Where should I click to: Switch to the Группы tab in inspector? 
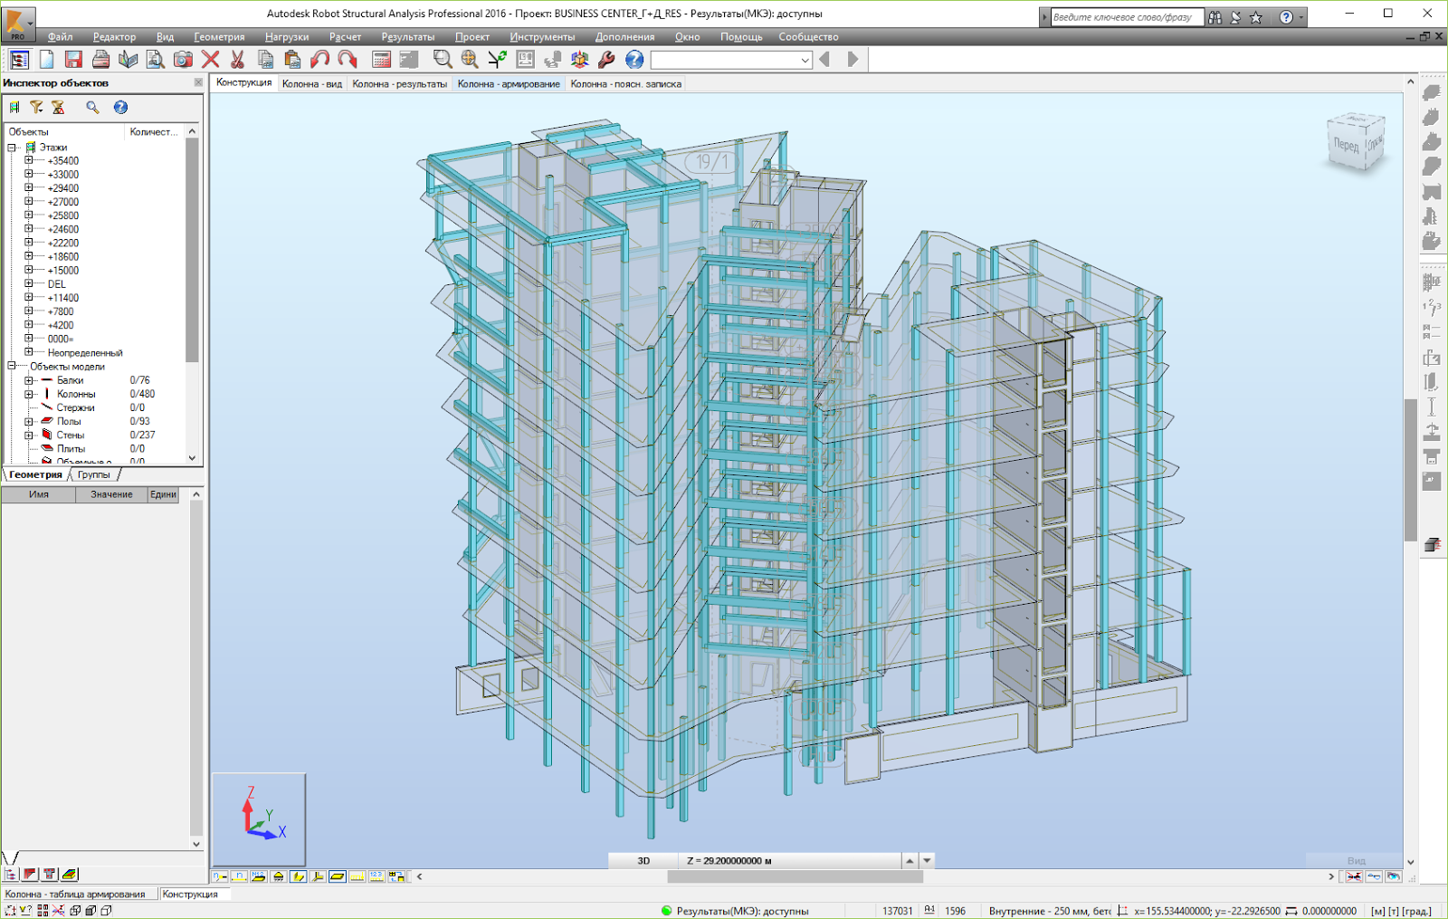pos(94,474)
